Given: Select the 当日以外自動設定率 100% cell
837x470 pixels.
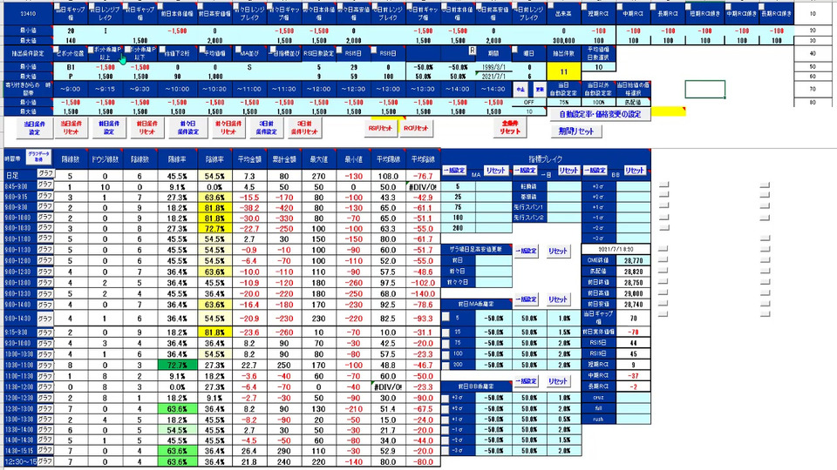Looking at the screenshot, I should click(598, 102).
